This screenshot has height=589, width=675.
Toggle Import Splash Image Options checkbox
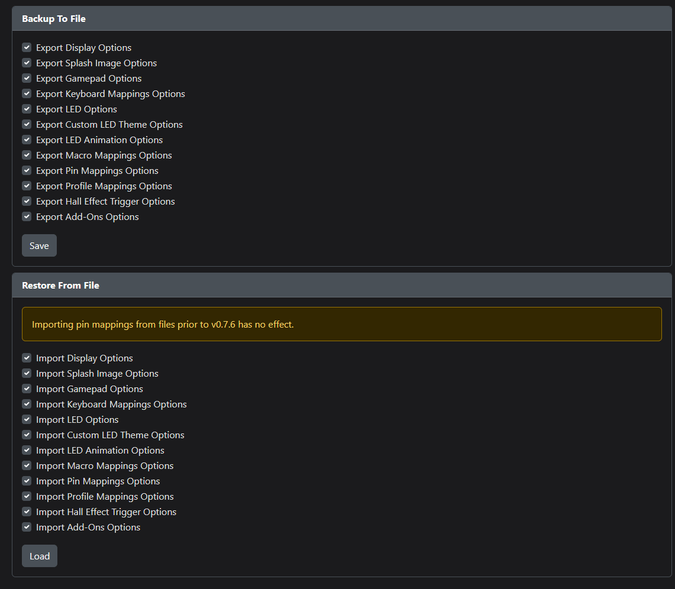click(x=27, y=374)
